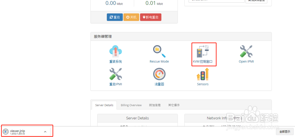This screenshot has height=137, width=295.
Task: Click the orange 关机 button
Action: point(131,17)
